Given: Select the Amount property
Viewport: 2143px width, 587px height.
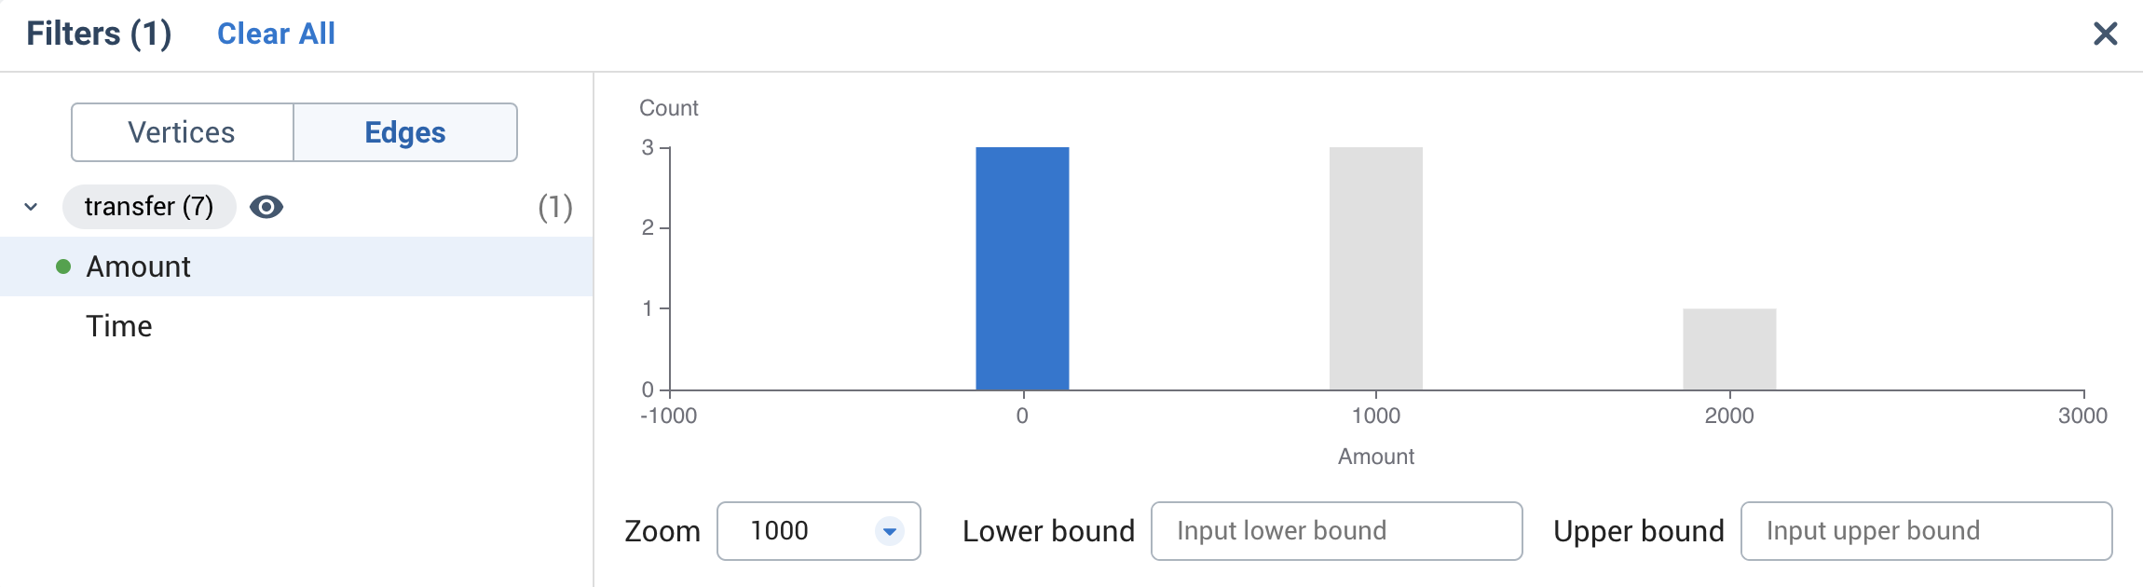Looking at the screenshot, I should [x=139, y=266].
